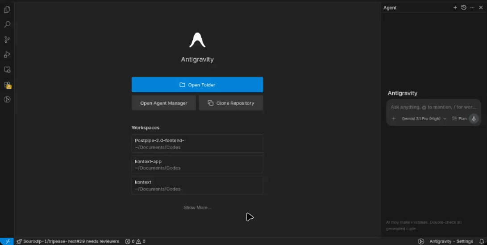
Task: Open Run and Debug view icon
Action: point(7,55)
